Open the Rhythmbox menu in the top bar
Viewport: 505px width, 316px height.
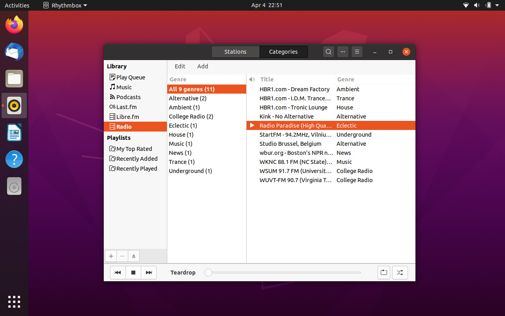pos(65,5)
